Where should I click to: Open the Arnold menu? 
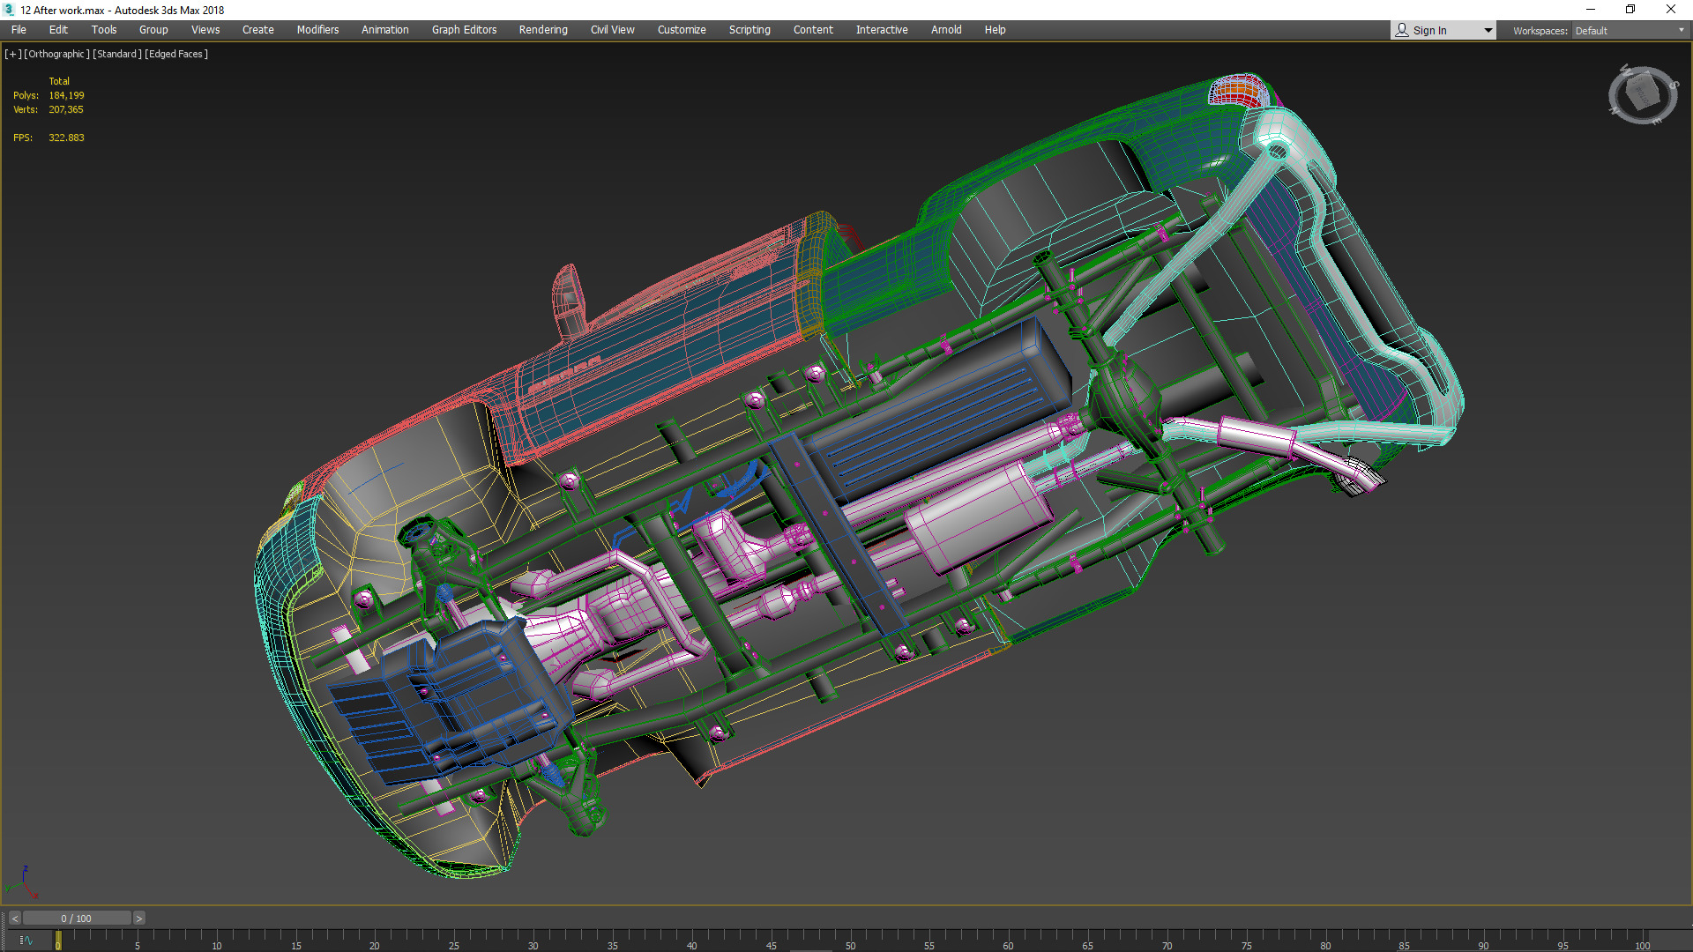946,30
